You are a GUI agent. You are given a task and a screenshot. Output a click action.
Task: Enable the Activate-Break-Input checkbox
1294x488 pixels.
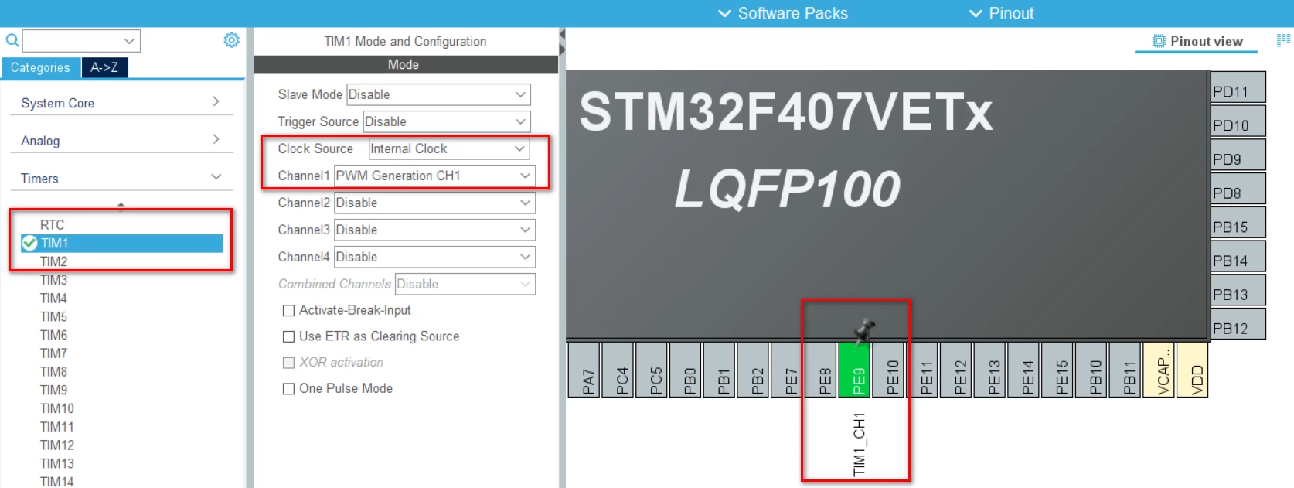point(288,310)
